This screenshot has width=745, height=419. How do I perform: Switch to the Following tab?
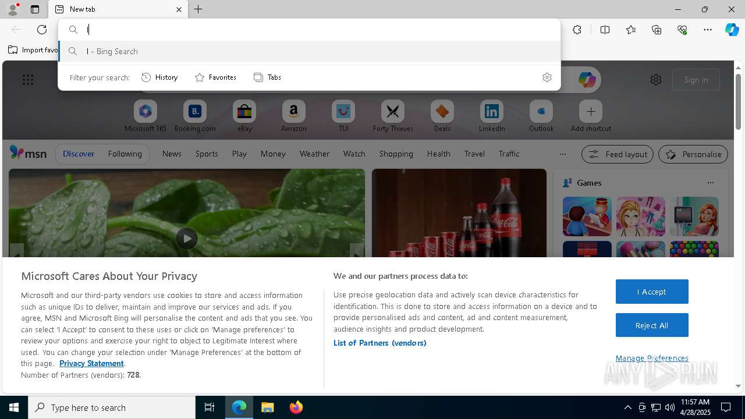coord(125,154)
